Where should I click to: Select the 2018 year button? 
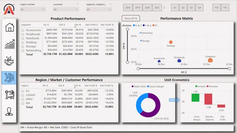click(x=128, y=8)
